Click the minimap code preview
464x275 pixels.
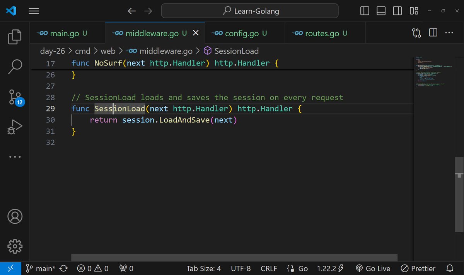434,73
